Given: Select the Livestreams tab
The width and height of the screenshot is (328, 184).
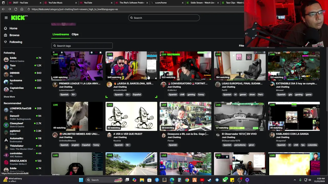Looking at the screenshot, I should coord(61,34).
